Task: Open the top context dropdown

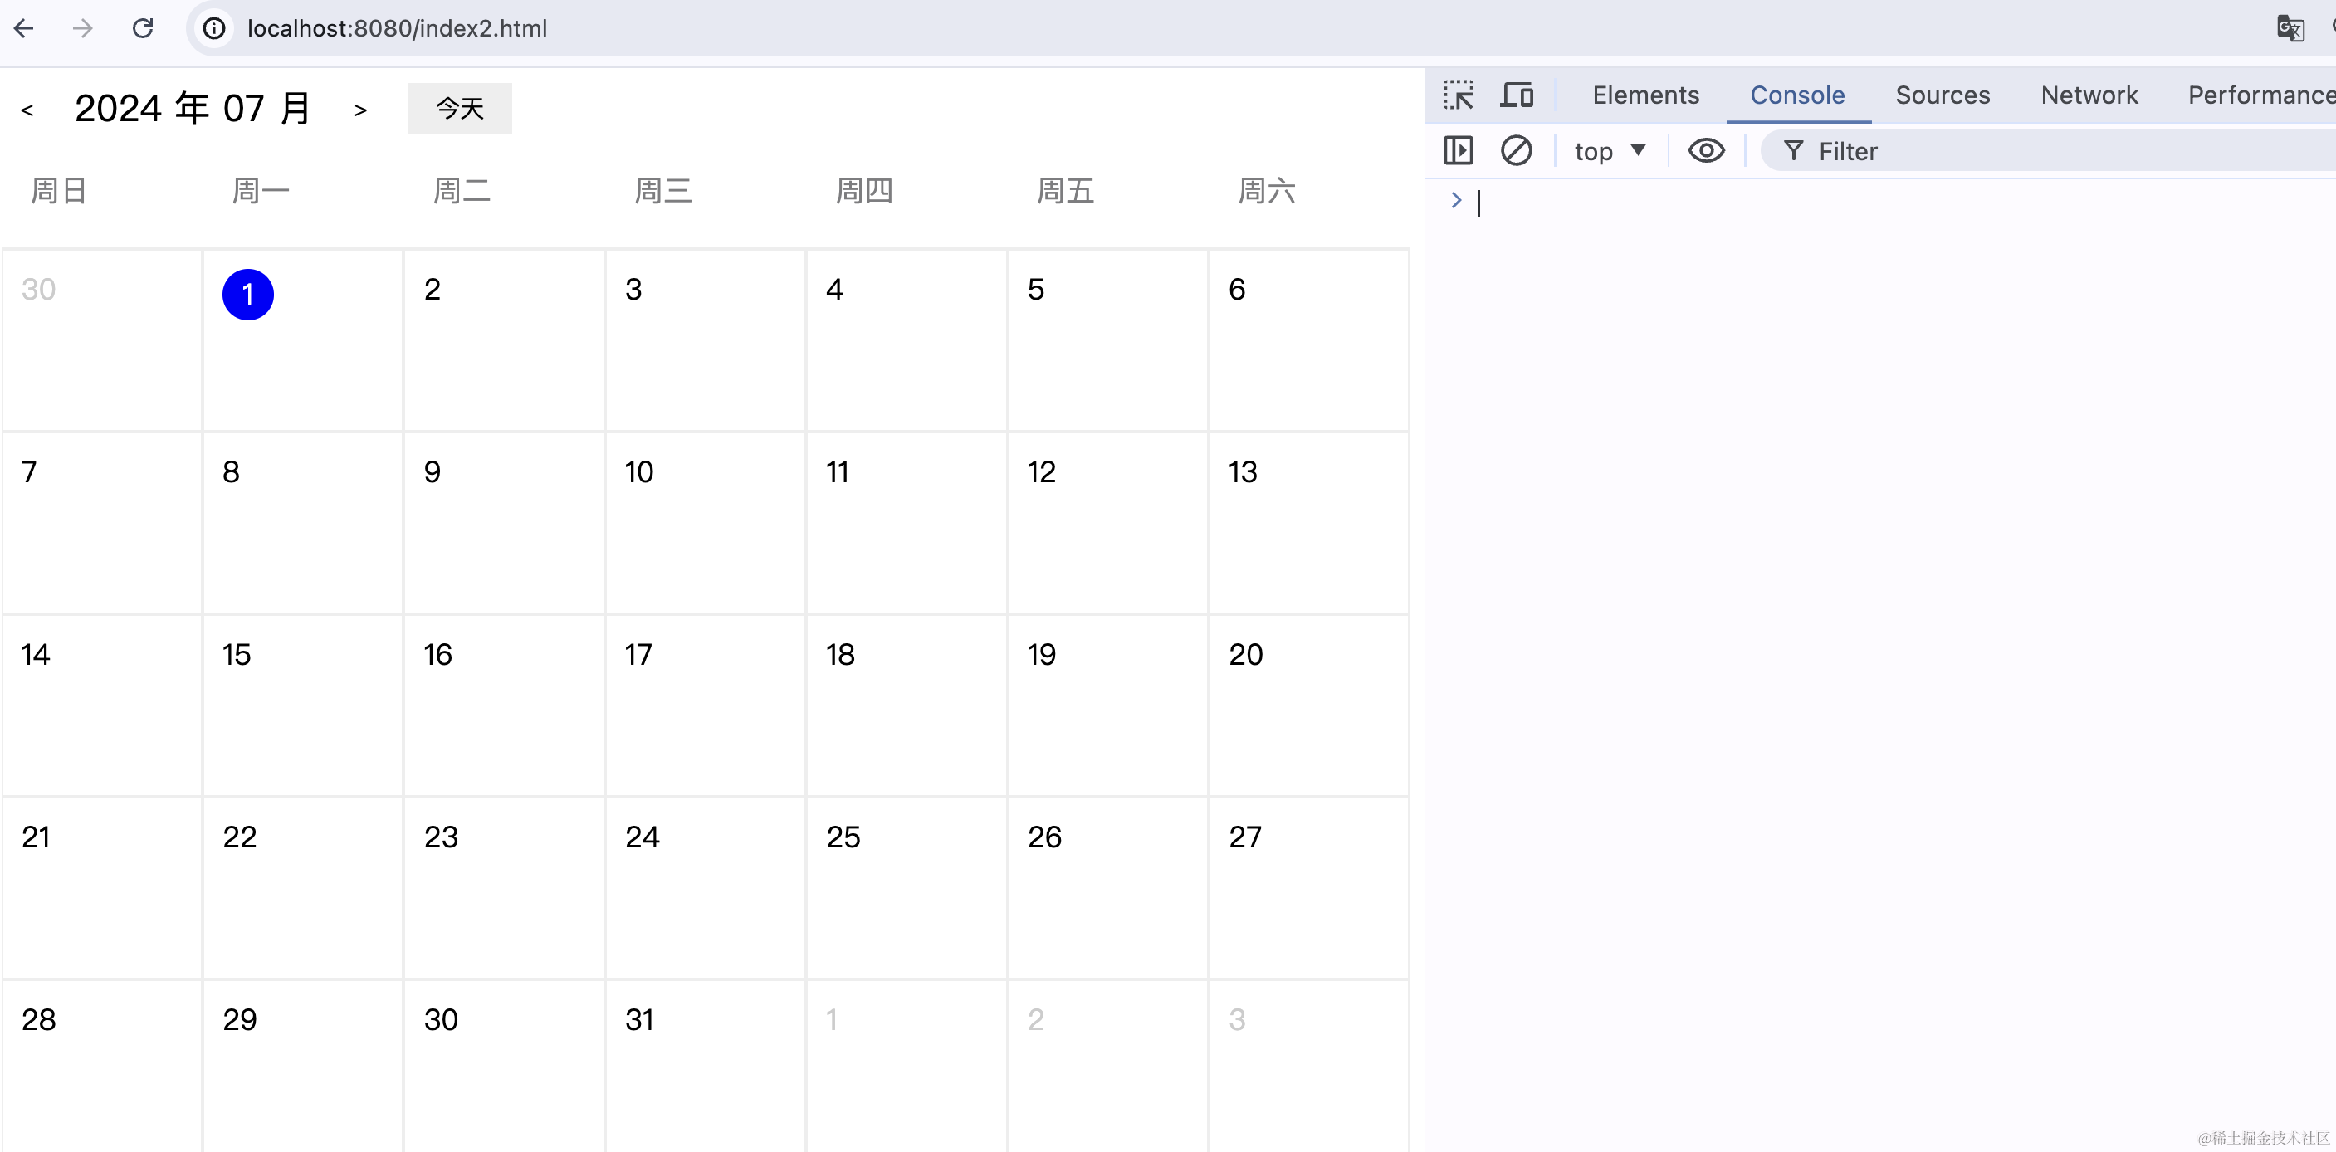Action: tap(1610, 150)
